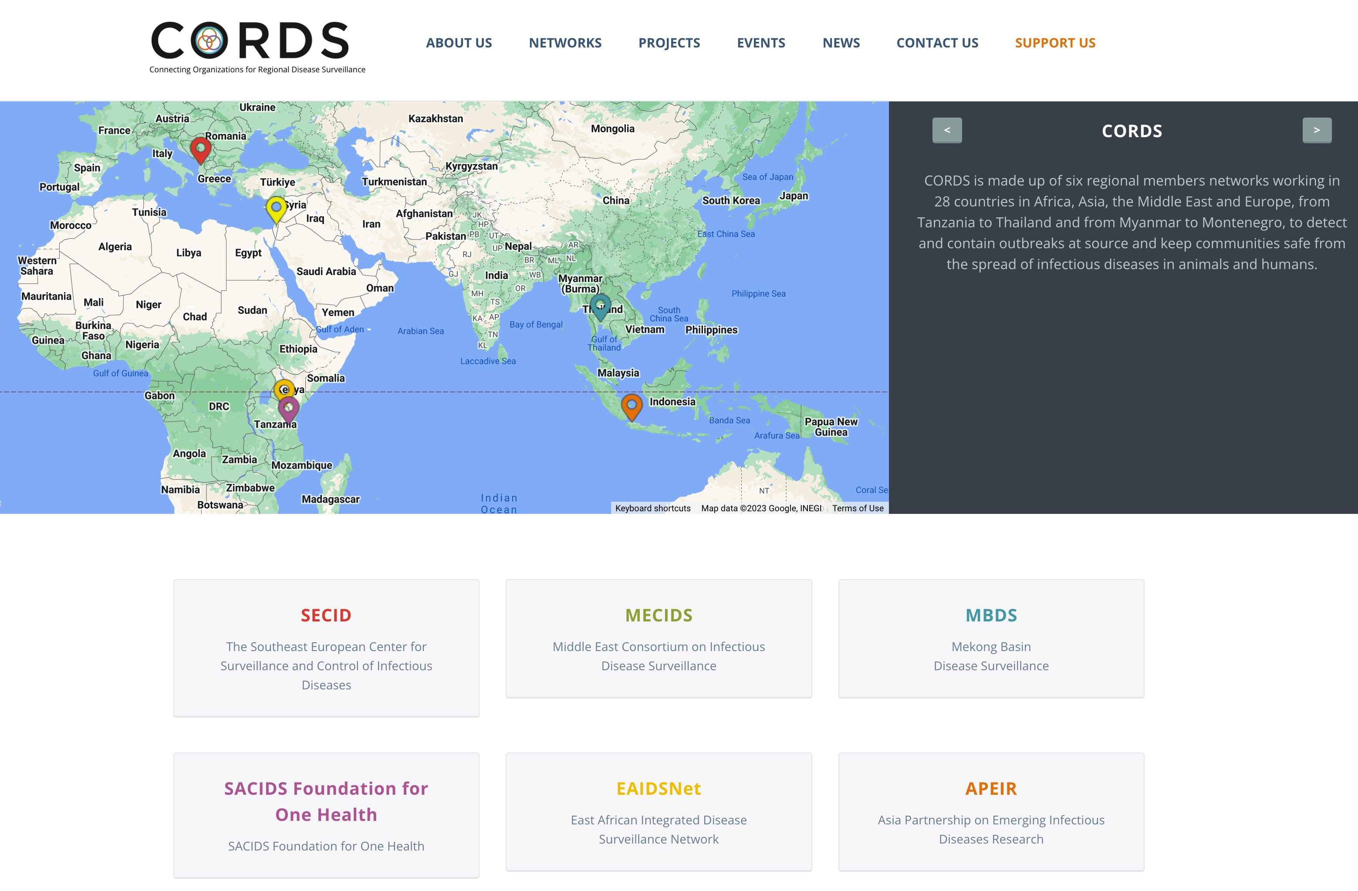Click the Philippines map label
The image size is (1358, 891).
pyautogui.click(x=711, y=330)
